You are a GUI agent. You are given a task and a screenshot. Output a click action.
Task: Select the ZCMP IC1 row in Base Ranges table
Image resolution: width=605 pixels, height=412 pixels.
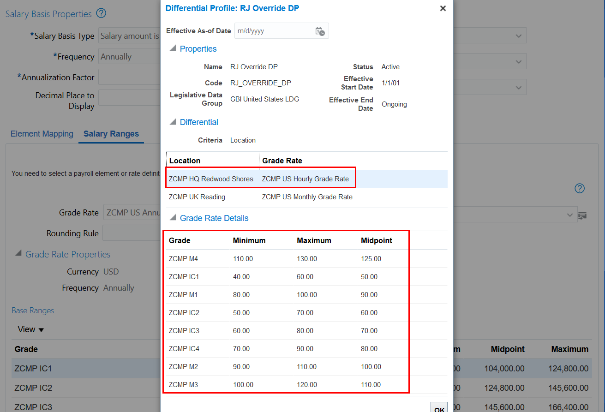(x=86, y=369)
